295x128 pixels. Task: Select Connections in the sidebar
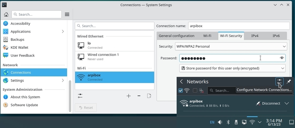(34, 72)
